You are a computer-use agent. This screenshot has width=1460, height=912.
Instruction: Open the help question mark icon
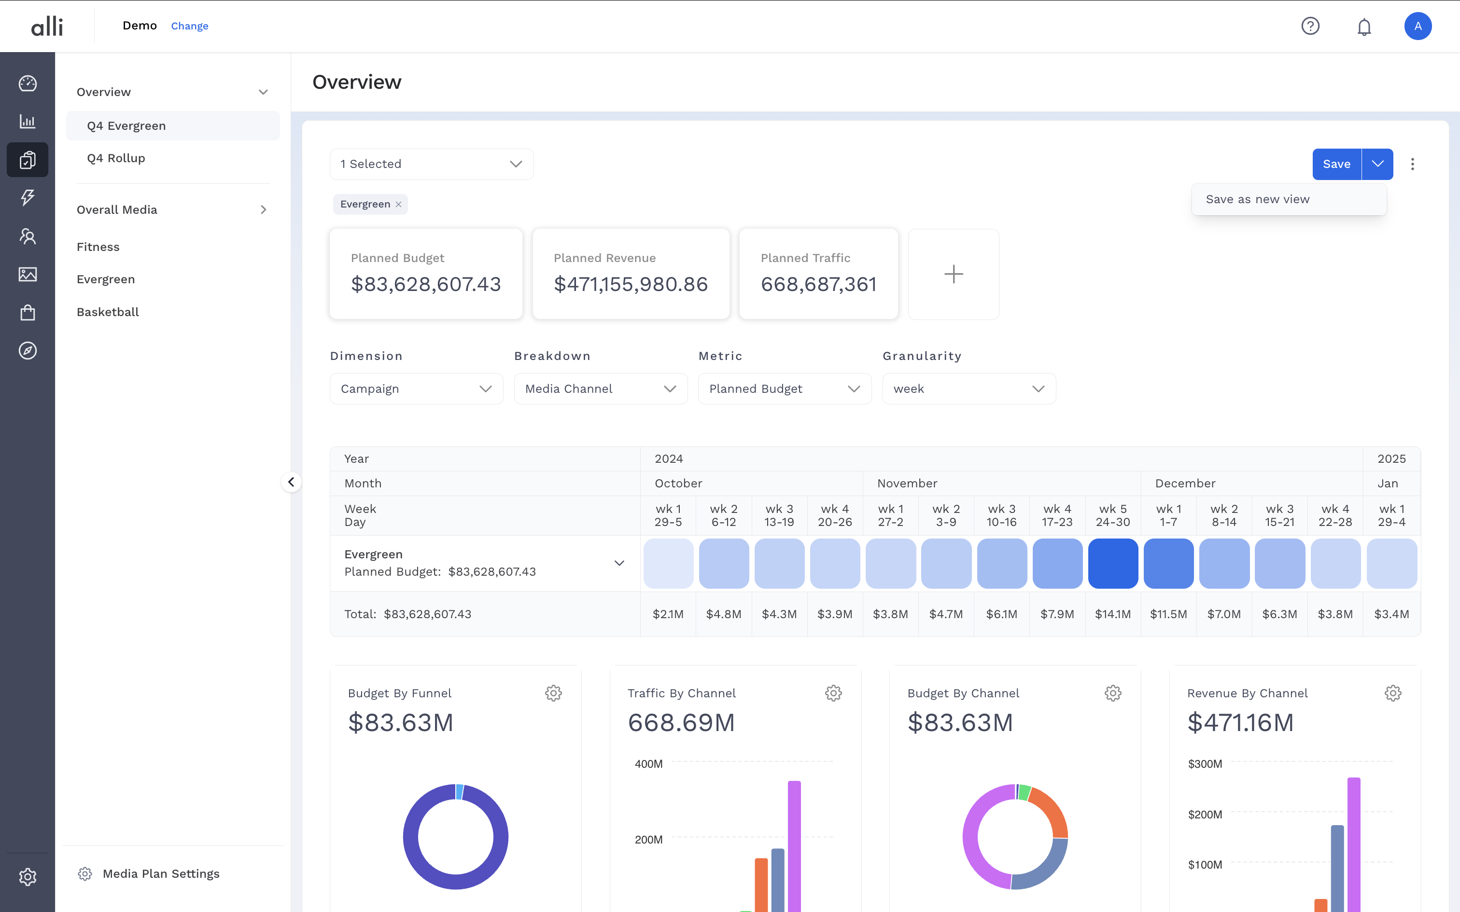click(x=1310, y=26)
